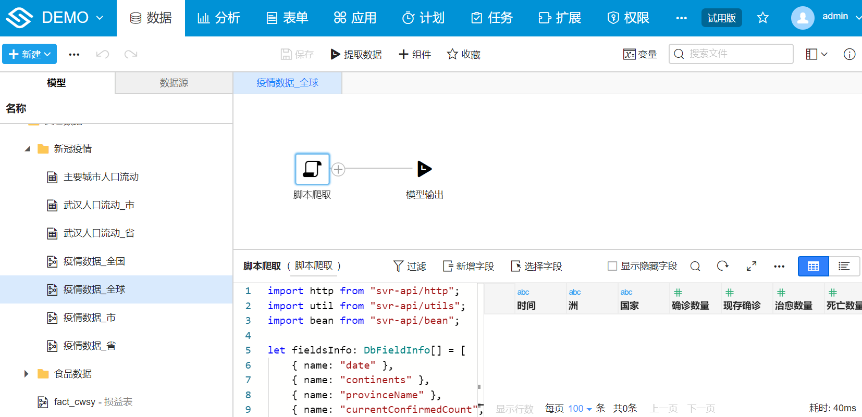This screenshot has height=417, width=862.
Task: Run 提取数据 from toolbar
Action: (x=356, y=54)
